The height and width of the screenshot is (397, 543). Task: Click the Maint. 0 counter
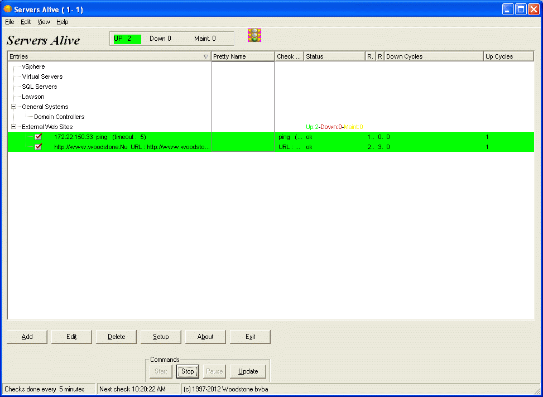pos(205,39)
